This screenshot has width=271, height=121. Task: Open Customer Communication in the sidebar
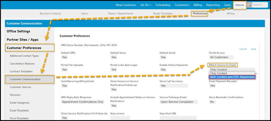click(x=25, y=79)
